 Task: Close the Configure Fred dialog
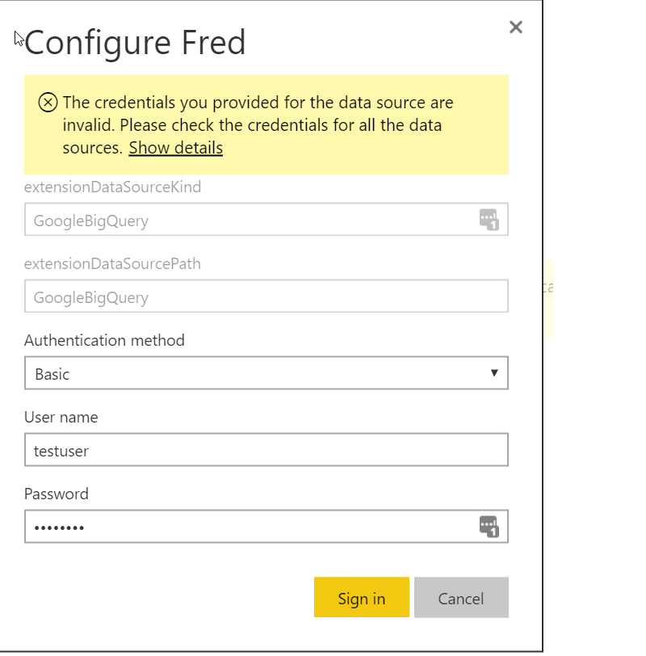(516, 27)
